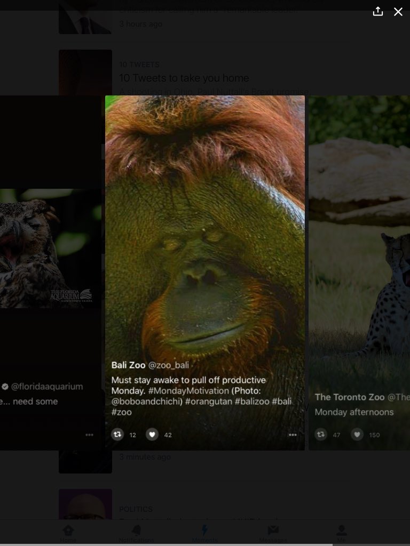This screenshot has height=546, width=410.
Task: Open the #orangutan hashtag
Action: click(x=209, y=402)
